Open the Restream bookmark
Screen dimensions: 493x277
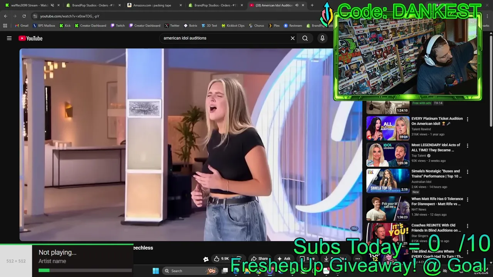pos(293,26)
